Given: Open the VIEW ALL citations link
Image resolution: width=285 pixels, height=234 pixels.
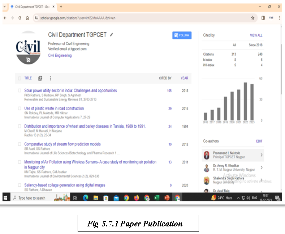Looking at the screenshot, I should coord(256,35).
